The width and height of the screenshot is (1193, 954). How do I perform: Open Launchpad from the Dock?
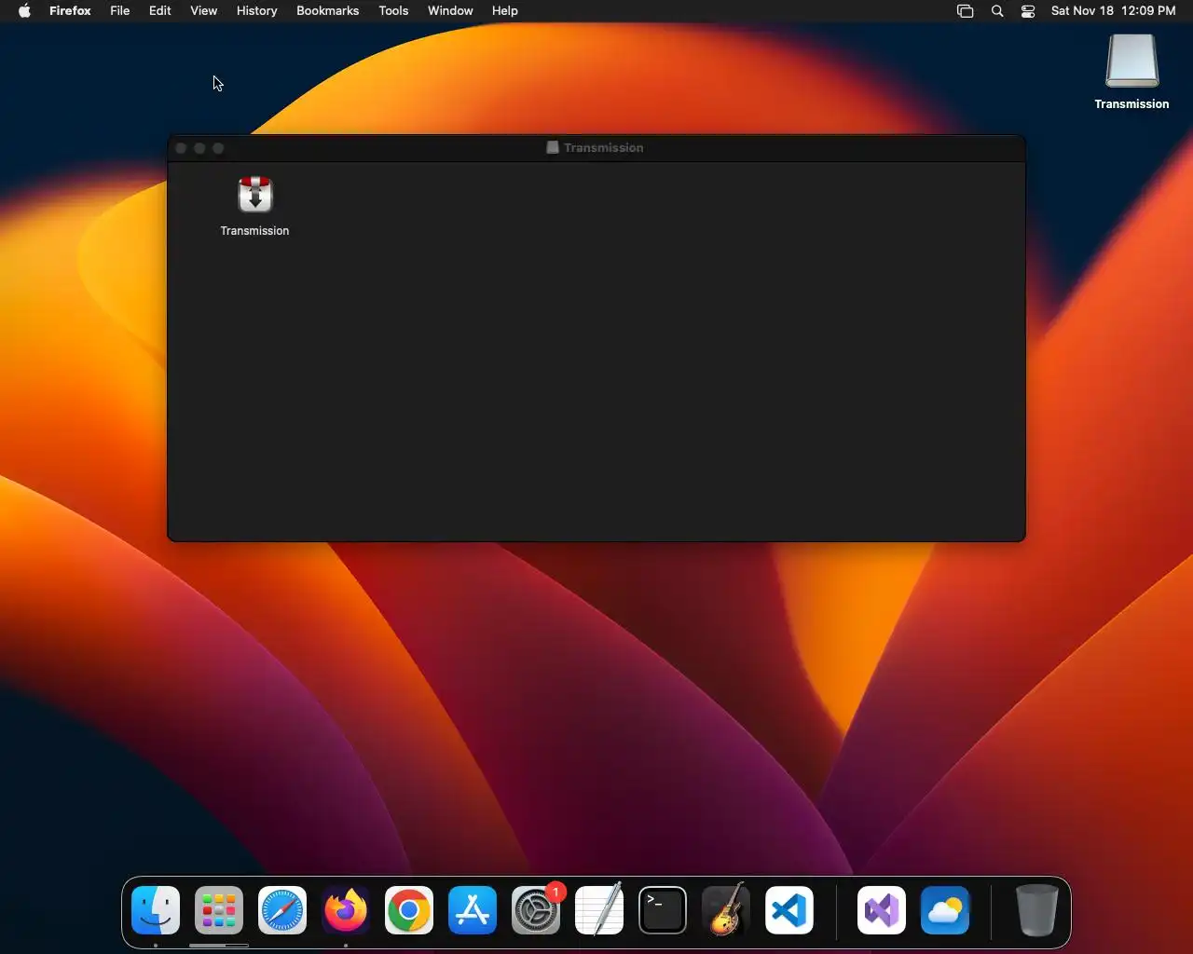pos(219,910)
